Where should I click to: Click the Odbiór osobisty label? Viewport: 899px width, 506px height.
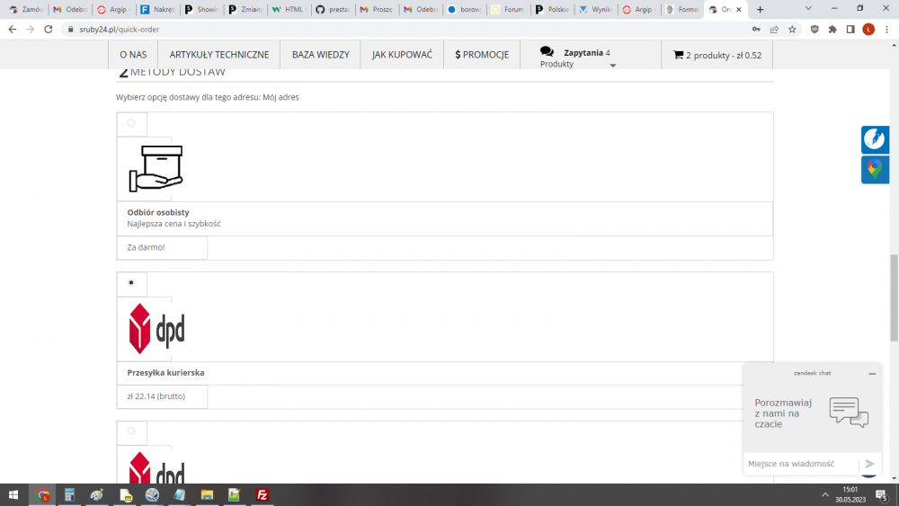[158, 212]
